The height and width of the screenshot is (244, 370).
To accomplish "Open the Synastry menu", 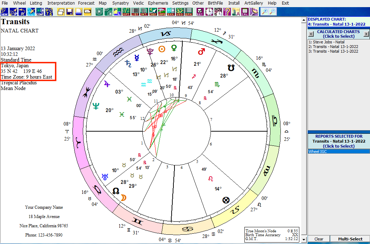I will pyautogui.click(x=121, y=3).
